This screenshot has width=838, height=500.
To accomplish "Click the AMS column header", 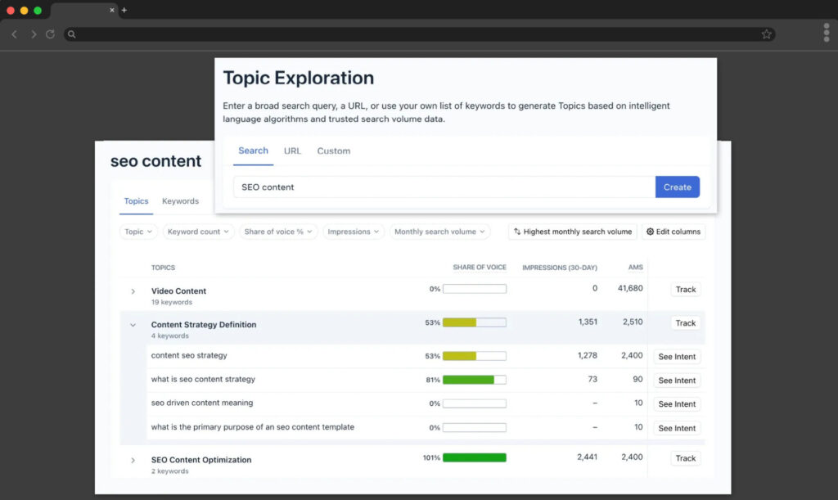I will 635,267.
